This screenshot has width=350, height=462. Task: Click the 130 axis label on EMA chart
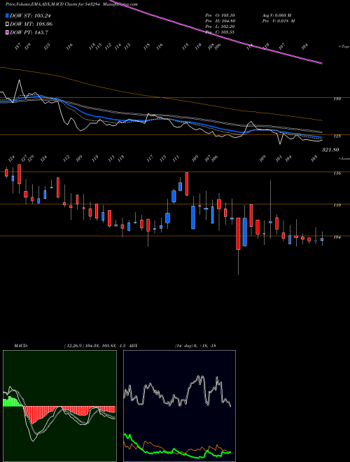pos(337,99)
